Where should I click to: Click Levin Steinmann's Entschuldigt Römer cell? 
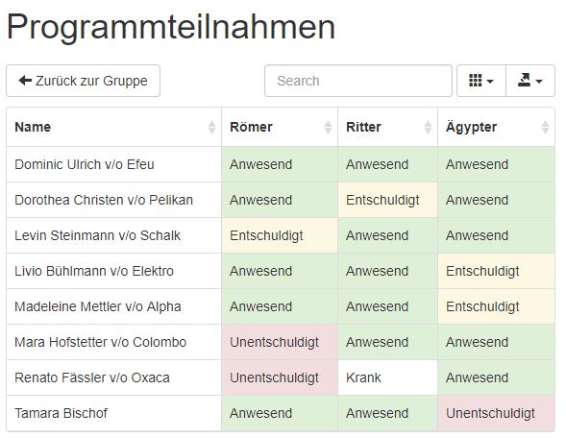[280, 235]
